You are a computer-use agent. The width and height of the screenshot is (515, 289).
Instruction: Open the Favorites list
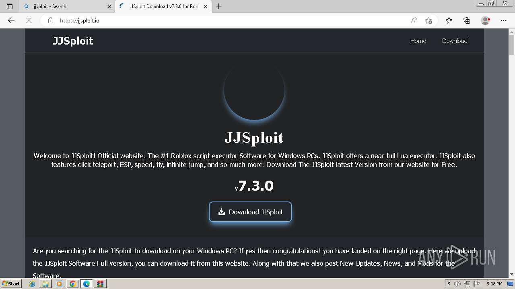point(449,20)
